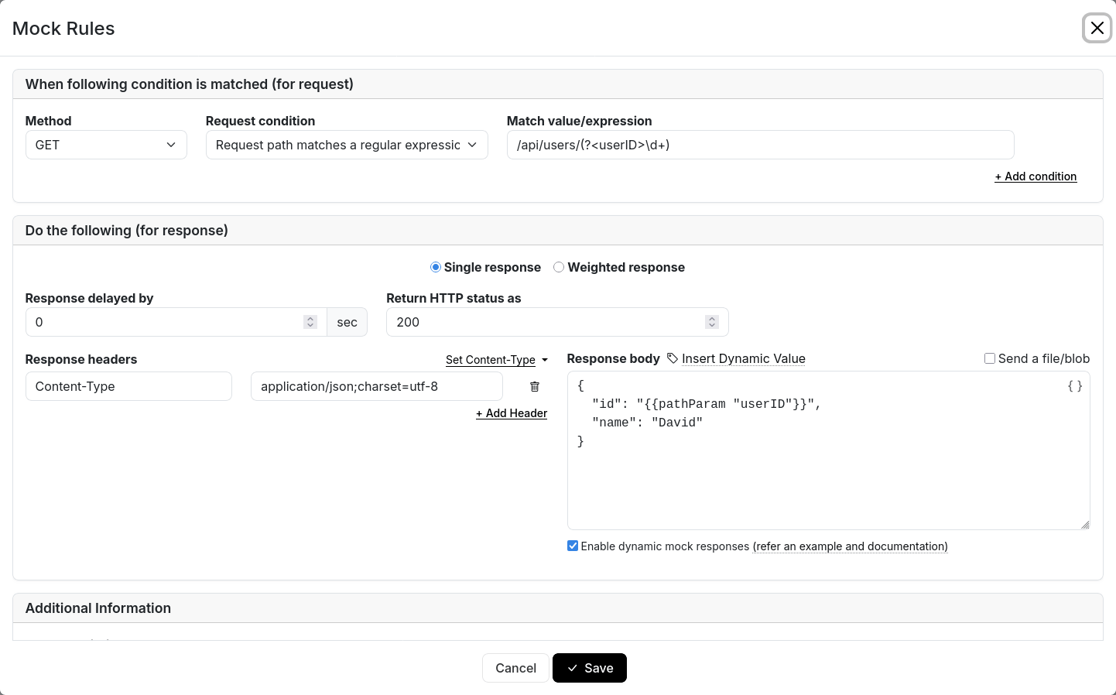Select the Single response radio button

[435, 267]
